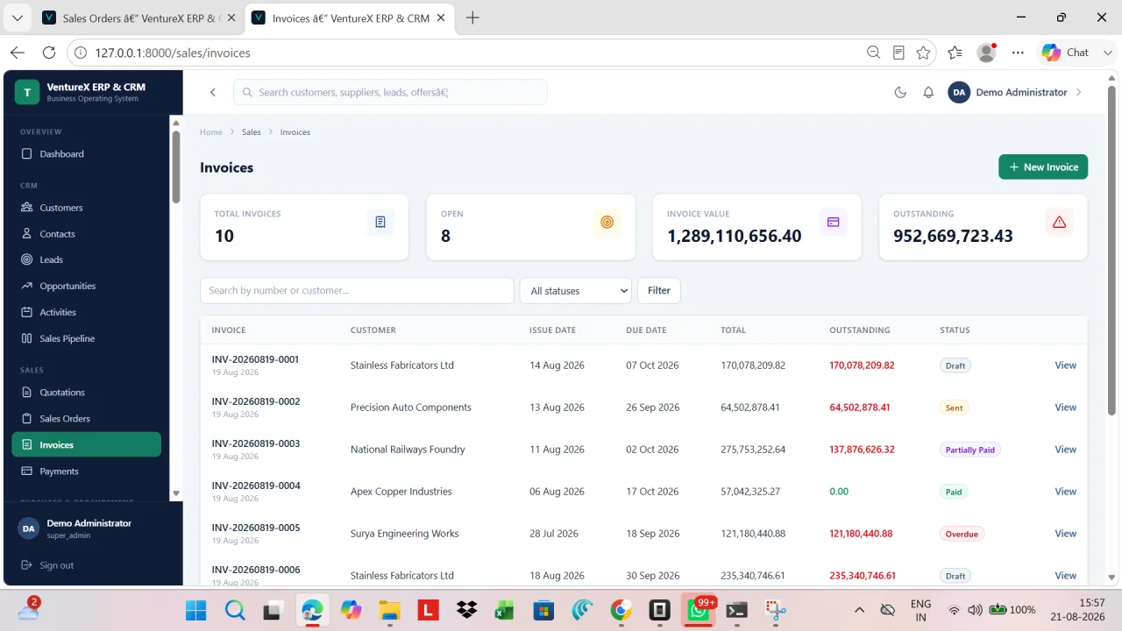Click the Total Invoices document icon
This screenshot has width=1122, height=631.
[x=380, y=223]
